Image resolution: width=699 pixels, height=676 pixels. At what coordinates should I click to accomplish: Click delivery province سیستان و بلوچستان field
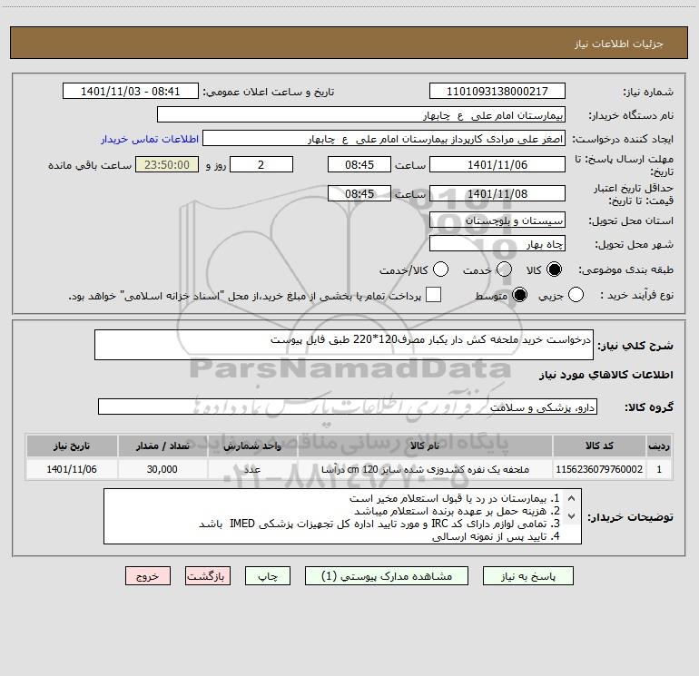[x=497, y=220]
